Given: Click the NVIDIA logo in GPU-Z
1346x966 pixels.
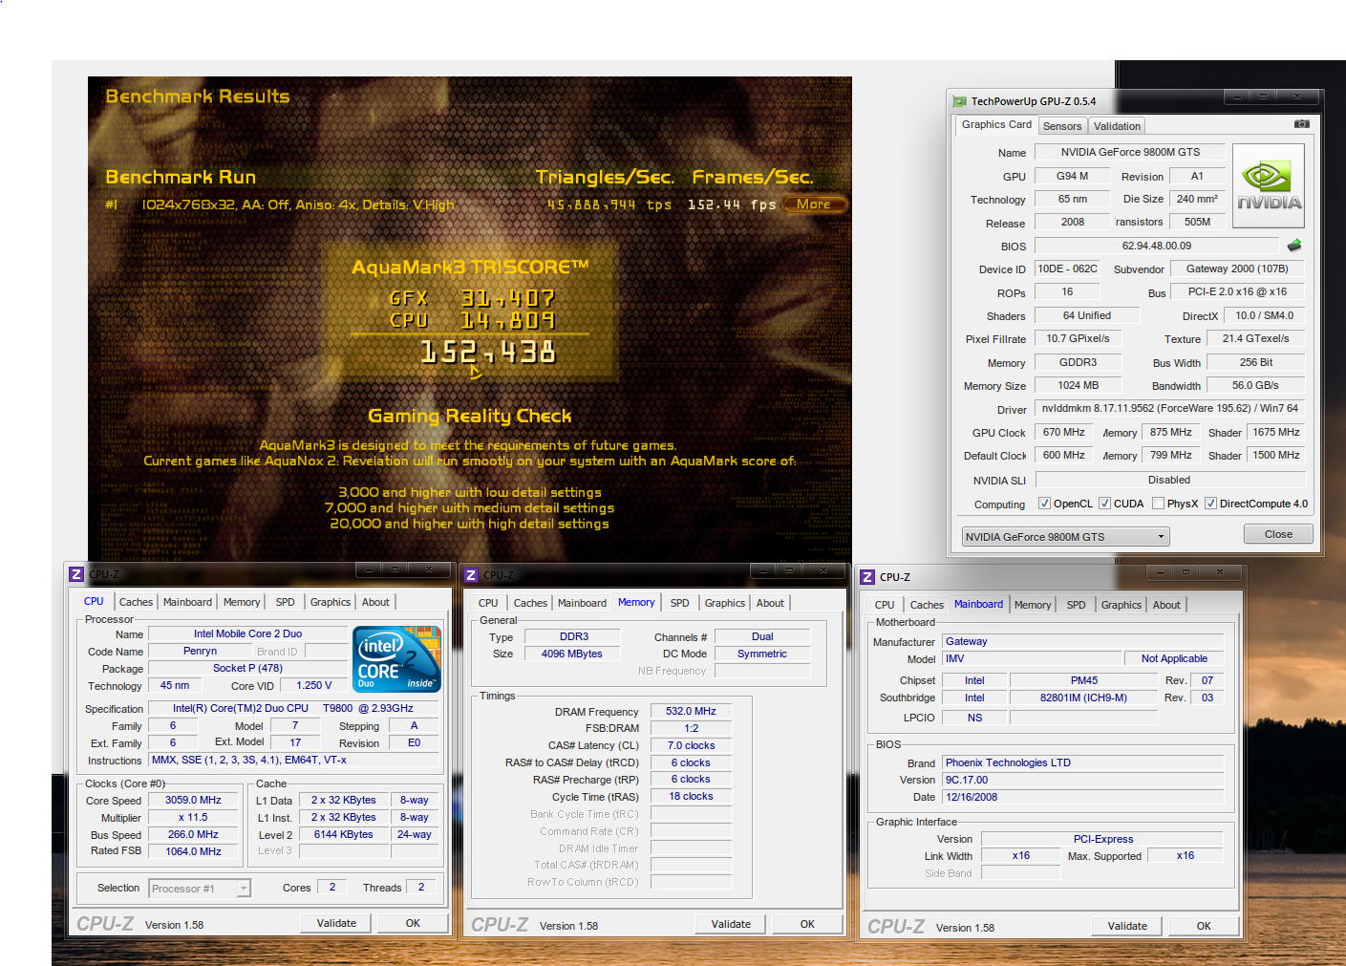Looking at the screenshot, I should 1269,185.
